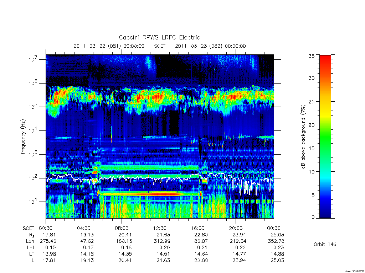Click the plot title 'Cassini RPWS LRFC Electric'
This screenshot has height=273, width=365.
point(159,37)
